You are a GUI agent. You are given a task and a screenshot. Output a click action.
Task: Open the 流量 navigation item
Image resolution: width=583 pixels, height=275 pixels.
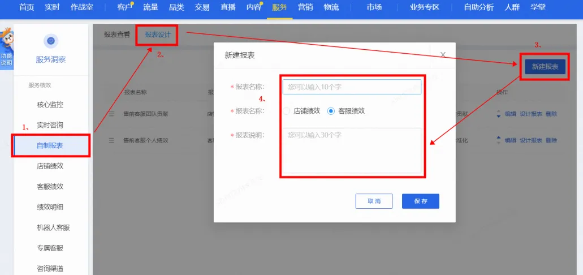coord(150,7)
